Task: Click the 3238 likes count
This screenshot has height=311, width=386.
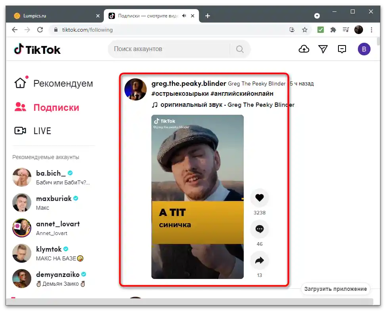Action: coord(260,212)
